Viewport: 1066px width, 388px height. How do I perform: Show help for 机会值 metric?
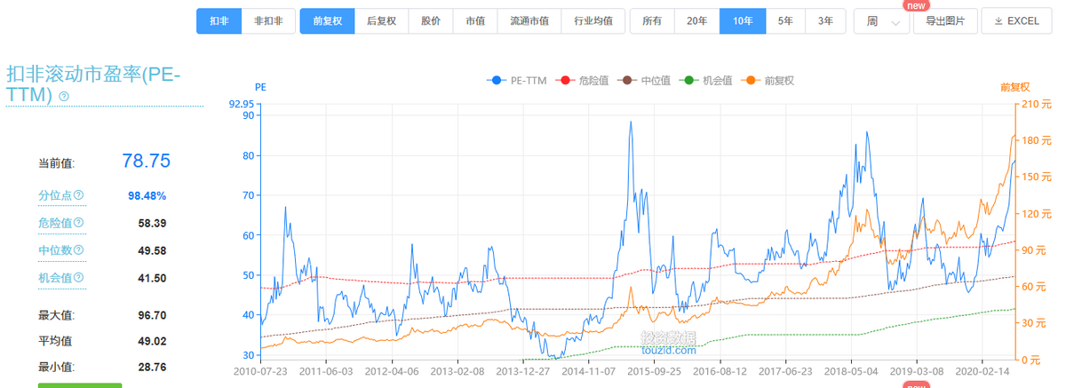[x=78, y=278]
